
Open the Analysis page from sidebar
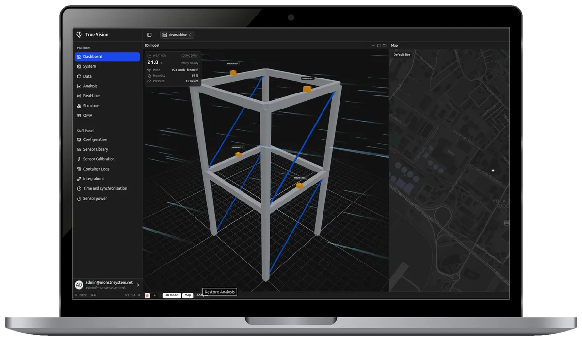pos(107,86)
